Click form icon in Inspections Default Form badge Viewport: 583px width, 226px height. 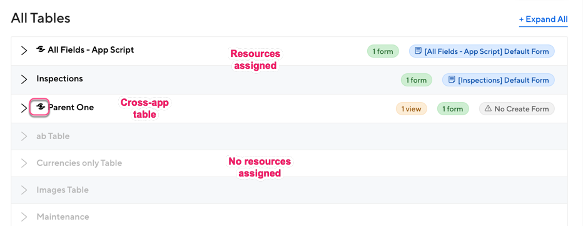click(452, 80)
